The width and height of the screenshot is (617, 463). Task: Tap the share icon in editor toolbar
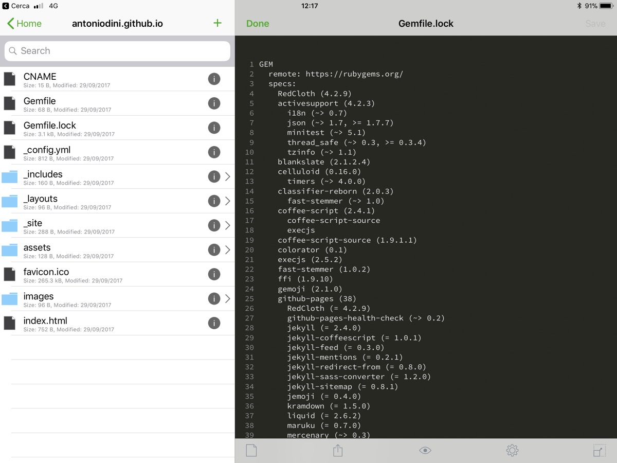coord(338,451)
